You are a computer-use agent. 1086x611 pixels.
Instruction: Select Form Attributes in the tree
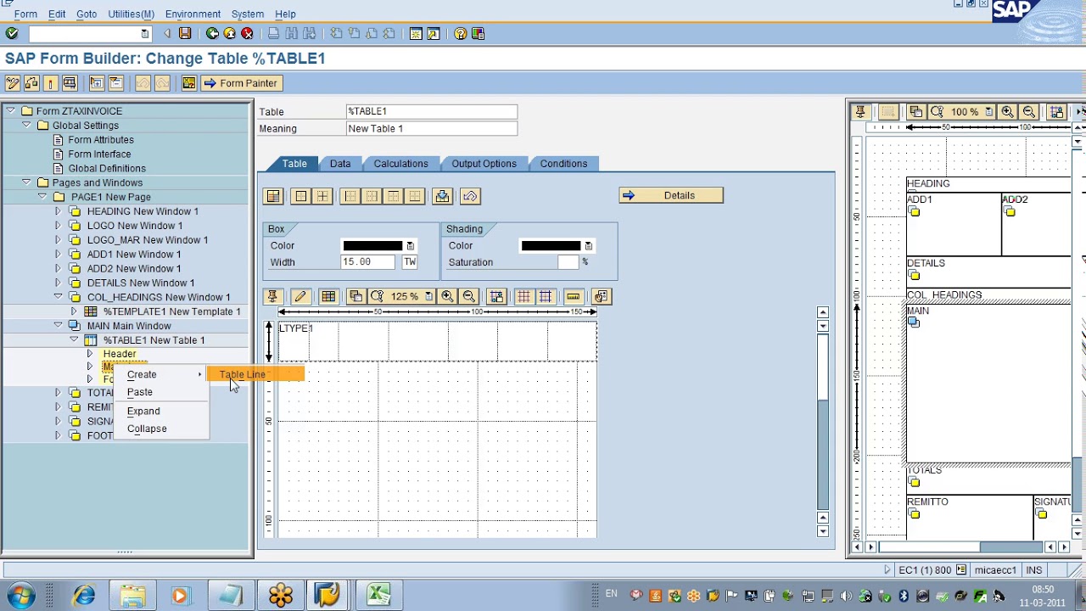click(101, 139)
